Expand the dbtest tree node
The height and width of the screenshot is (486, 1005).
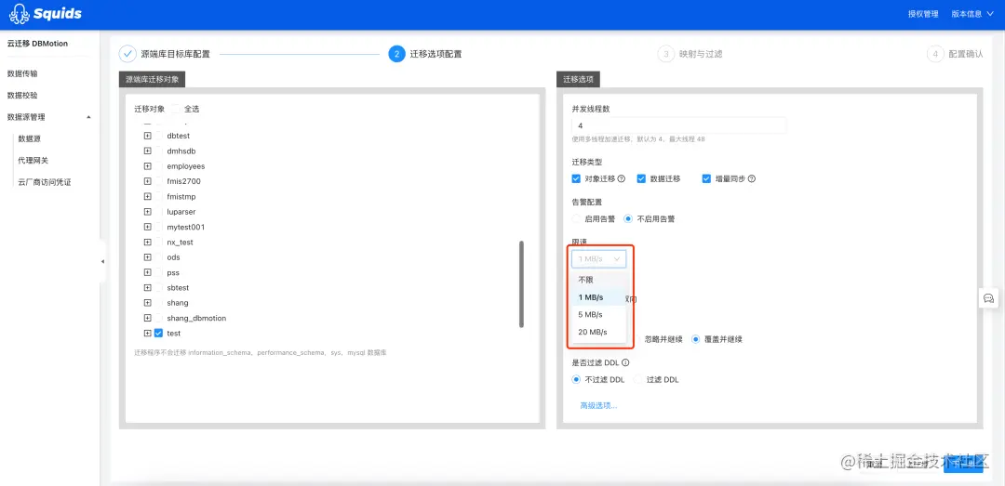147,136
